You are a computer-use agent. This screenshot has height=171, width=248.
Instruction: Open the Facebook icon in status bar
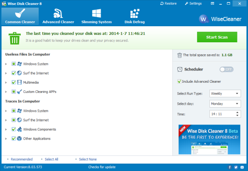(230, 167)
